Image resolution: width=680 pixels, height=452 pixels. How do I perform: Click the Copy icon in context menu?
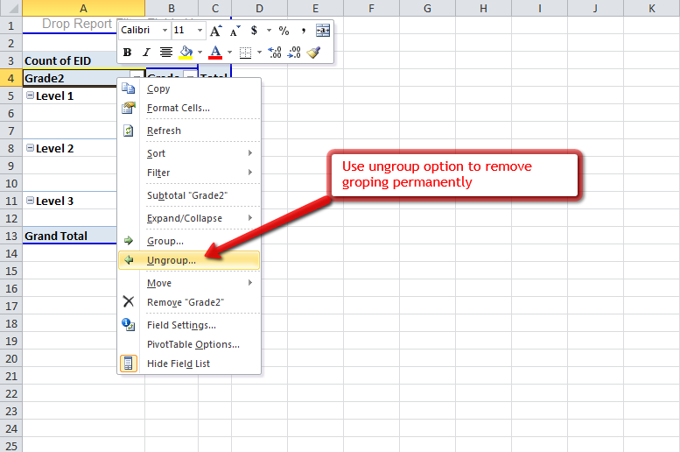[x=129, y=88]
